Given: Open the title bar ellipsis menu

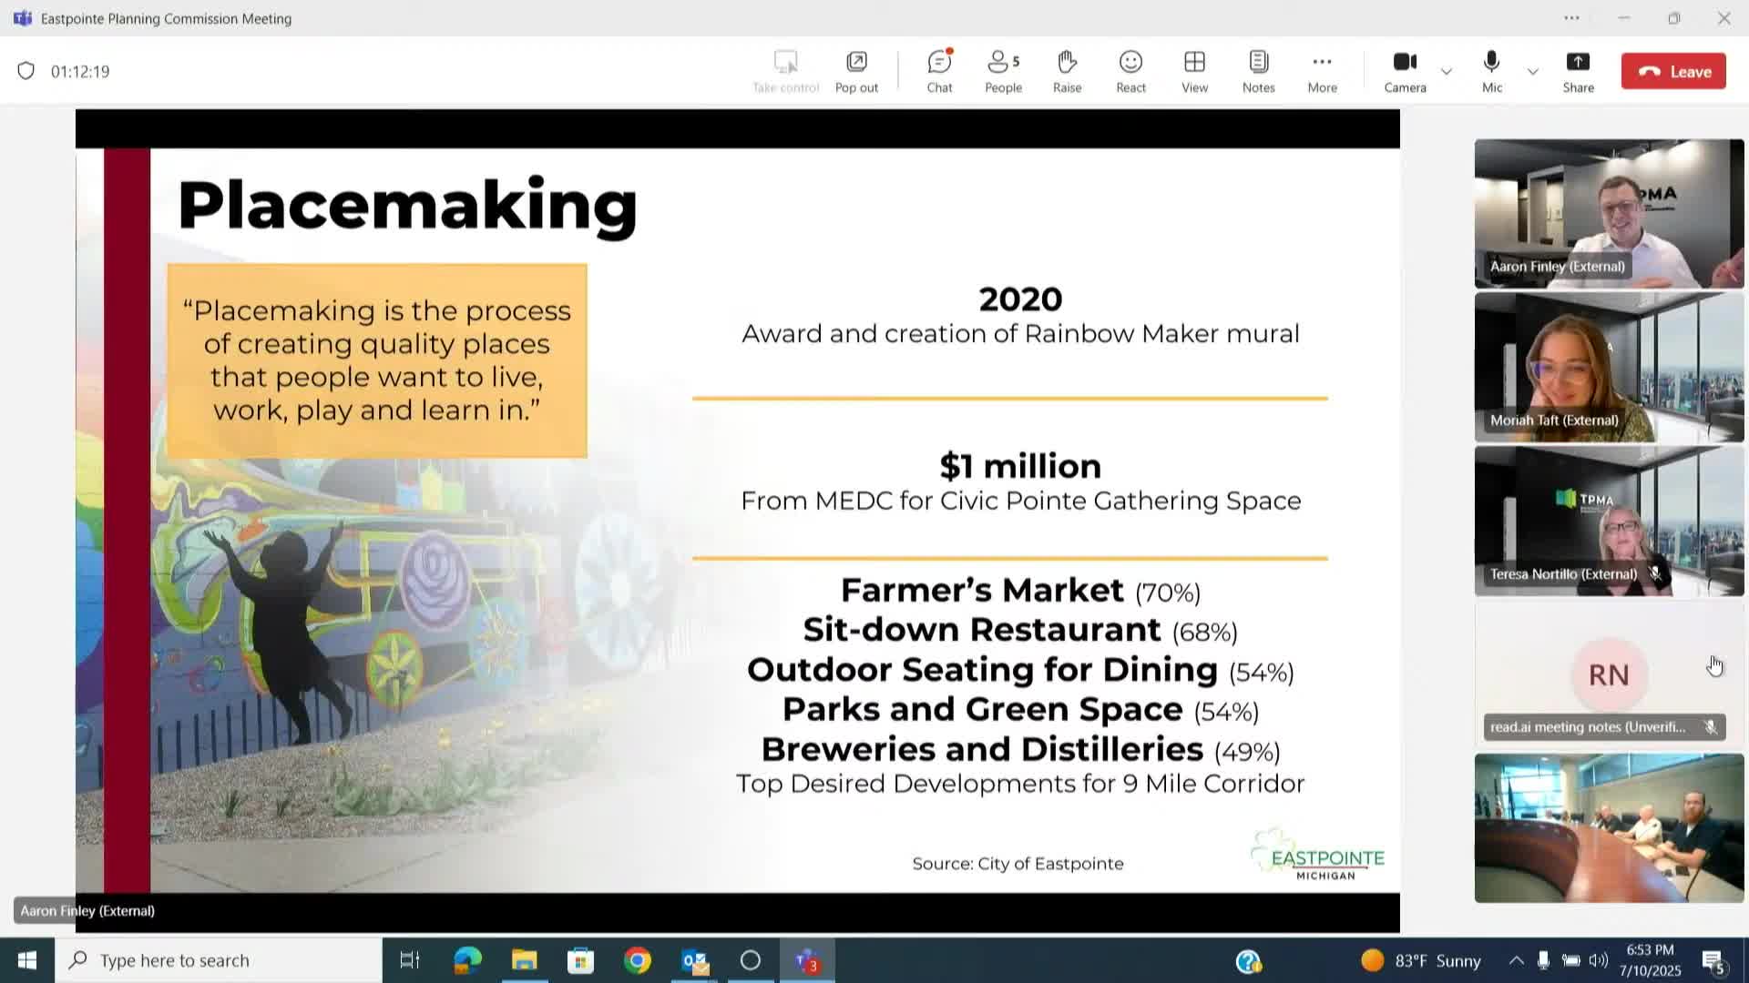Looking at the screenshot, I should (x=1571, y=18).
